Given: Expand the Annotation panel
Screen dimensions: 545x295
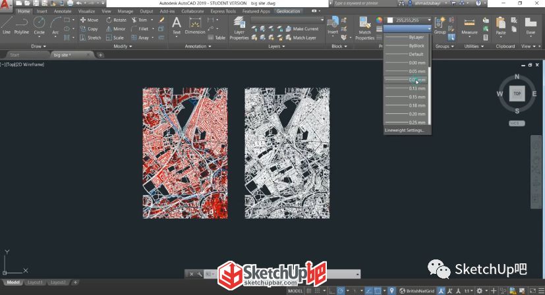Looking at the screenshot, I should [198, 46].
